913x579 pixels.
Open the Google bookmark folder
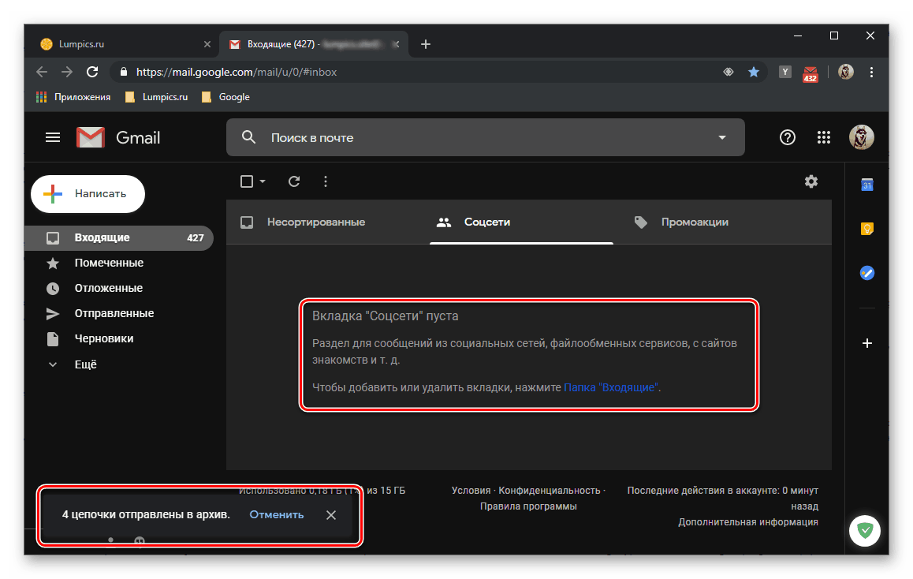coord(226,97)
